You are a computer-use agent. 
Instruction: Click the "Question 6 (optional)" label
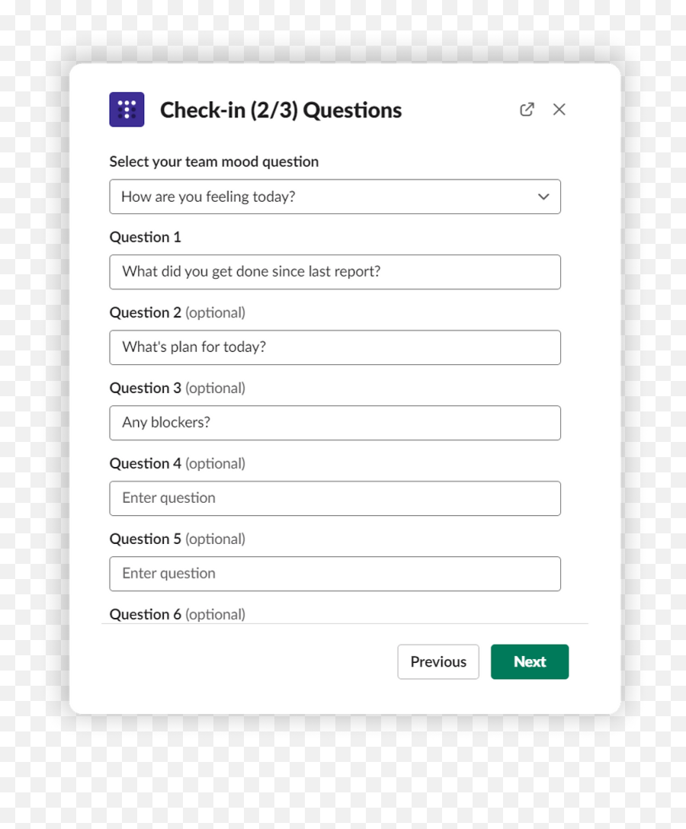coord(177,614)
